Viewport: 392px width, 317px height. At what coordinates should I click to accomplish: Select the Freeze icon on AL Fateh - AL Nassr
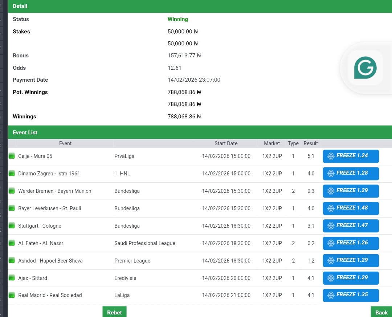331,243
